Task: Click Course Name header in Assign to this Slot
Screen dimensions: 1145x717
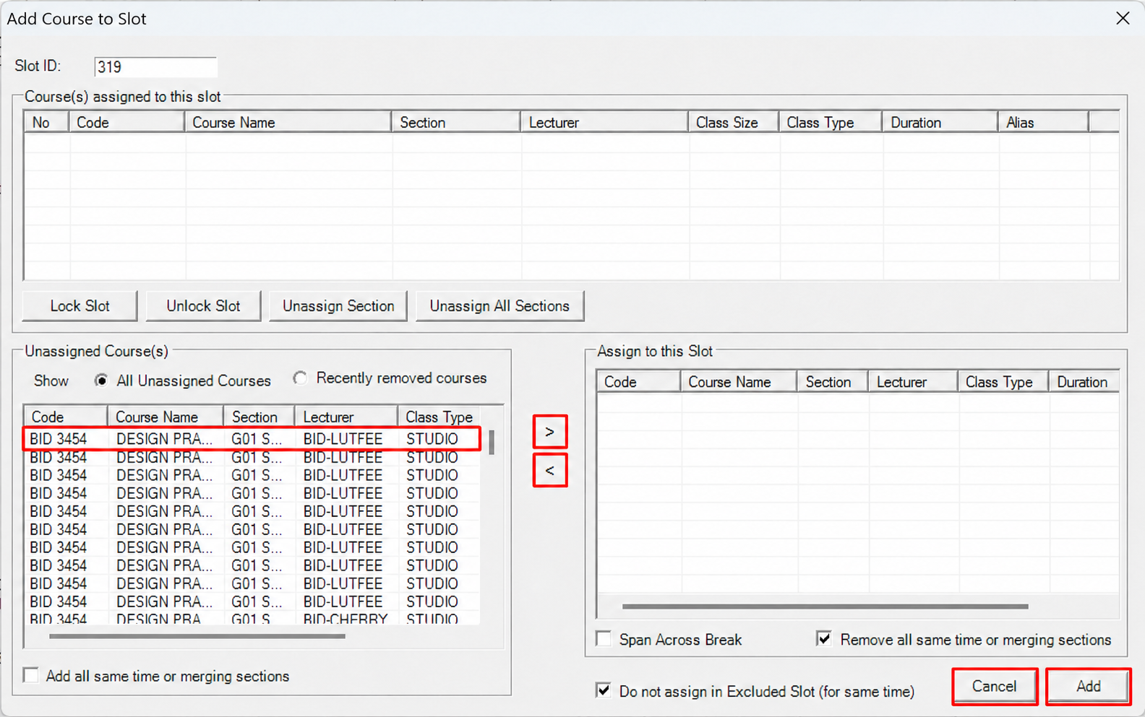Action: tap(739, 382)
